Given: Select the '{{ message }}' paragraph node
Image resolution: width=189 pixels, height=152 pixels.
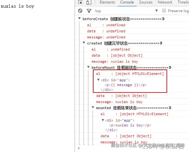Looking at the screenshot, I should point(126,85).
